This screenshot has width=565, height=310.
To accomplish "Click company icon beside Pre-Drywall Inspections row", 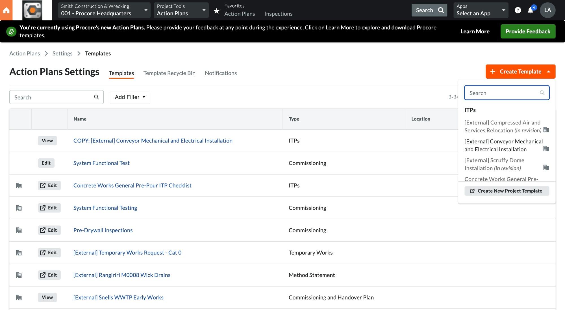I will [x=19, y=230].
